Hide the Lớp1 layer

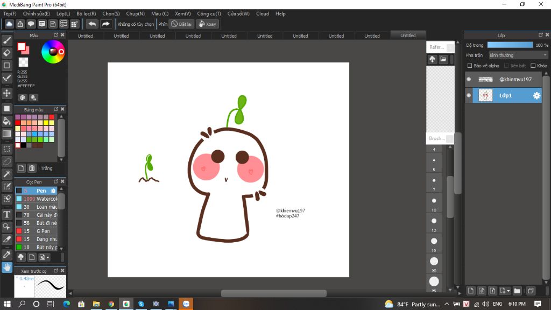point(469,95)
